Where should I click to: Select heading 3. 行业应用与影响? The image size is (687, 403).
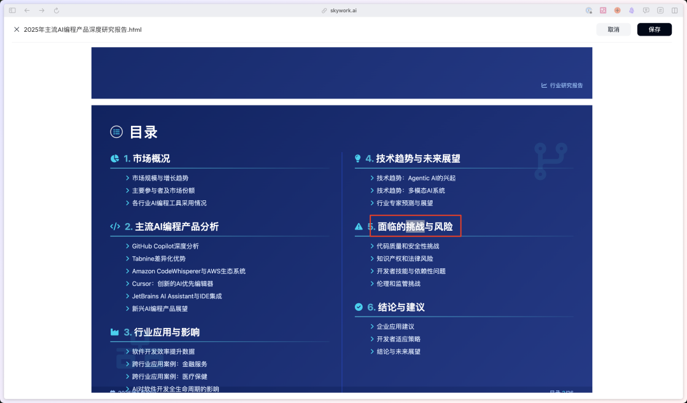[162, 332]
